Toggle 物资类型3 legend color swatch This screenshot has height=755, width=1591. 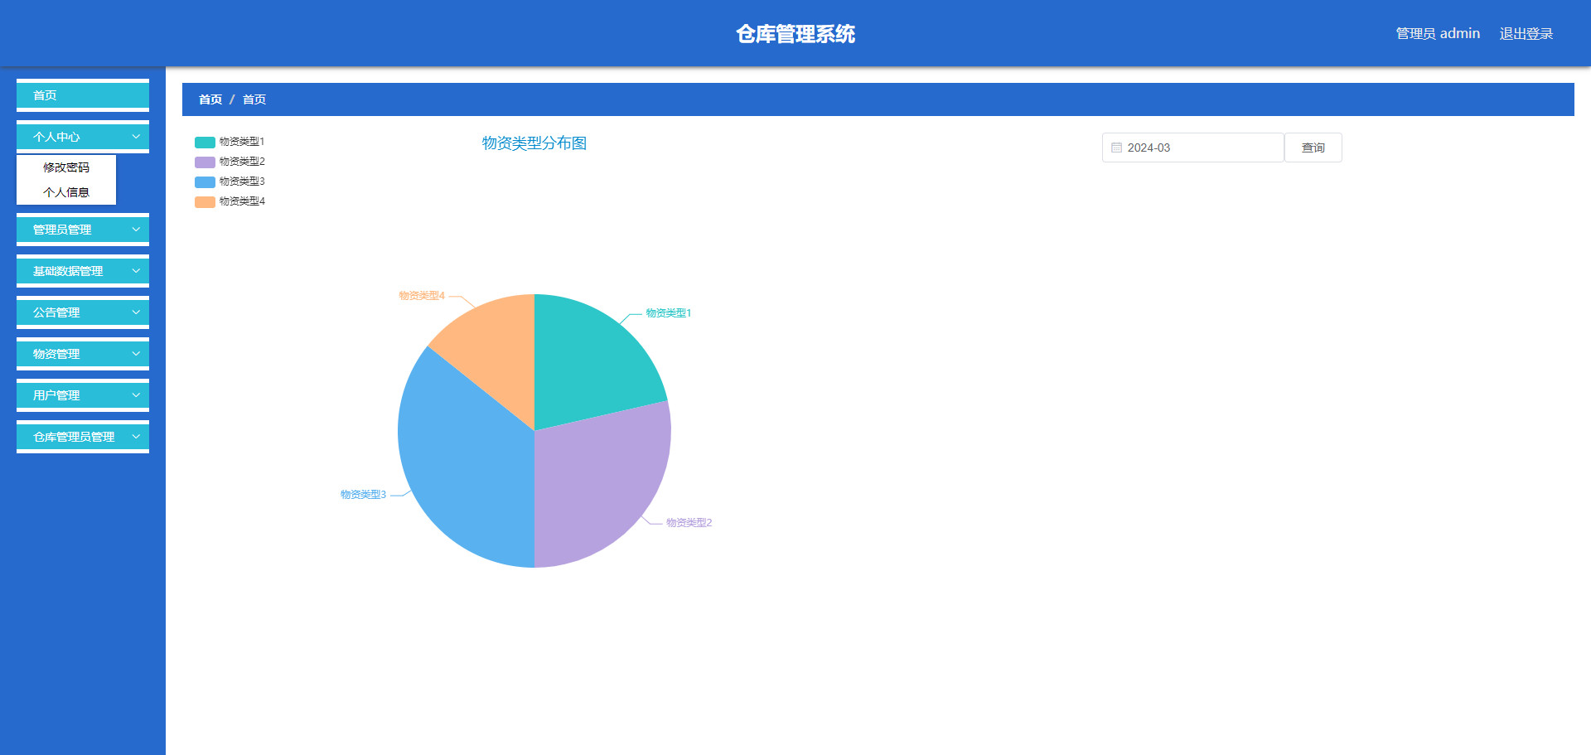pyautogui.click(x=205, y=181)
